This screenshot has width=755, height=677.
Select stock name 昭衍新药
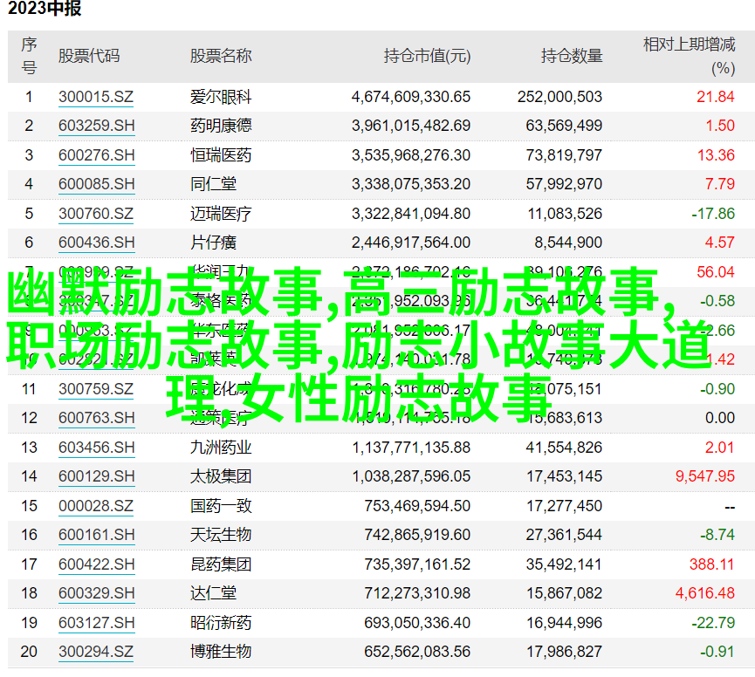(221, 623)
